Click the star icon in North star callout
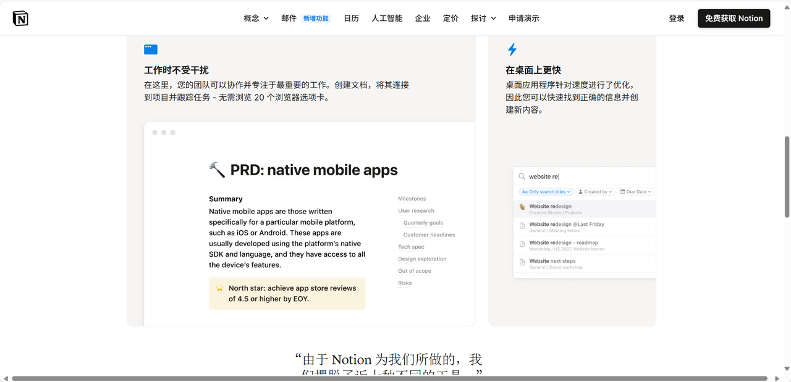This screenshot has height=382, width=791. tap(219, 288)
